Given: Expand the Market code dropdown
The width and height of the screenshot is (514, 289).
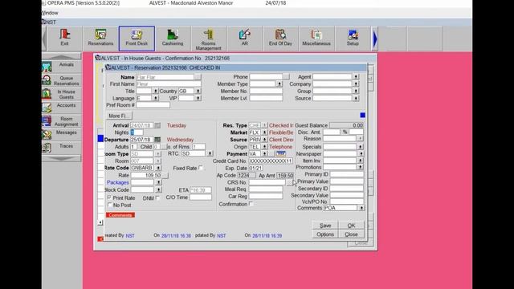Looking at the screenshot, I should [x=264, y=132].
